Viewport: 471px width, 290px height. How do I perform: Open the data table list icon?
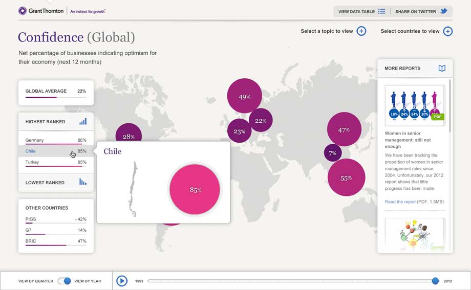click(x=381, y=11)
